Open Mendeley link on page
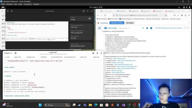 (x=123, y=64)
